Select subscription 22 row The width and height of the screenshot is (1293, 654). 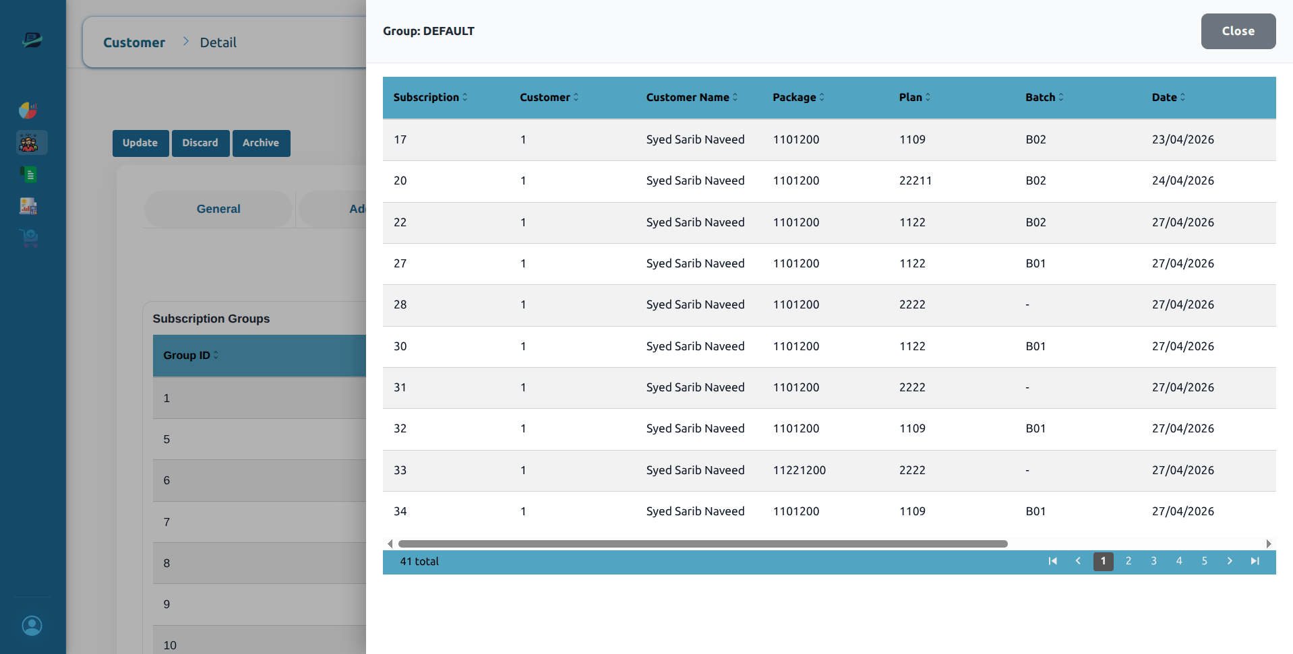829,223
